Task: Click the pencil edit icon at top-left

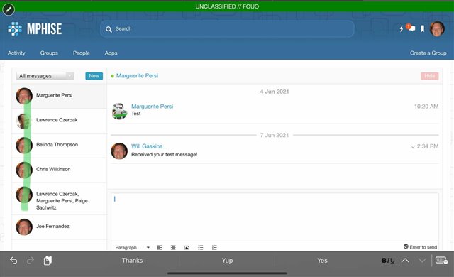Action: [x=9, y=9]
